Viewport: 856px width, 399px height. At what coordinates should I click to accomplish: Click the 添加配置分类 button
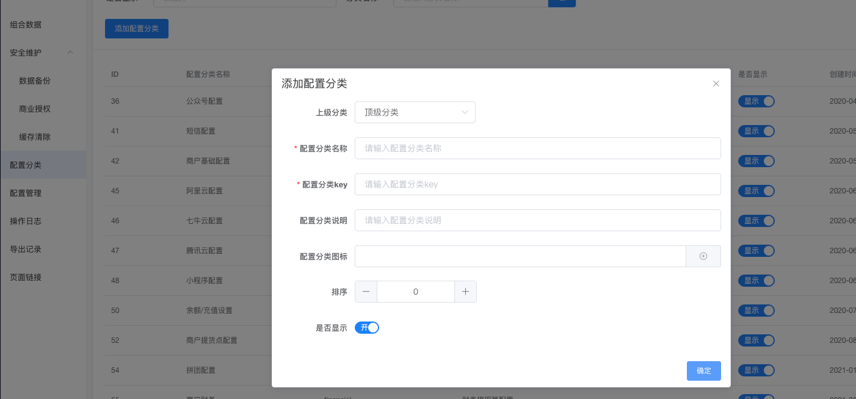136,29
